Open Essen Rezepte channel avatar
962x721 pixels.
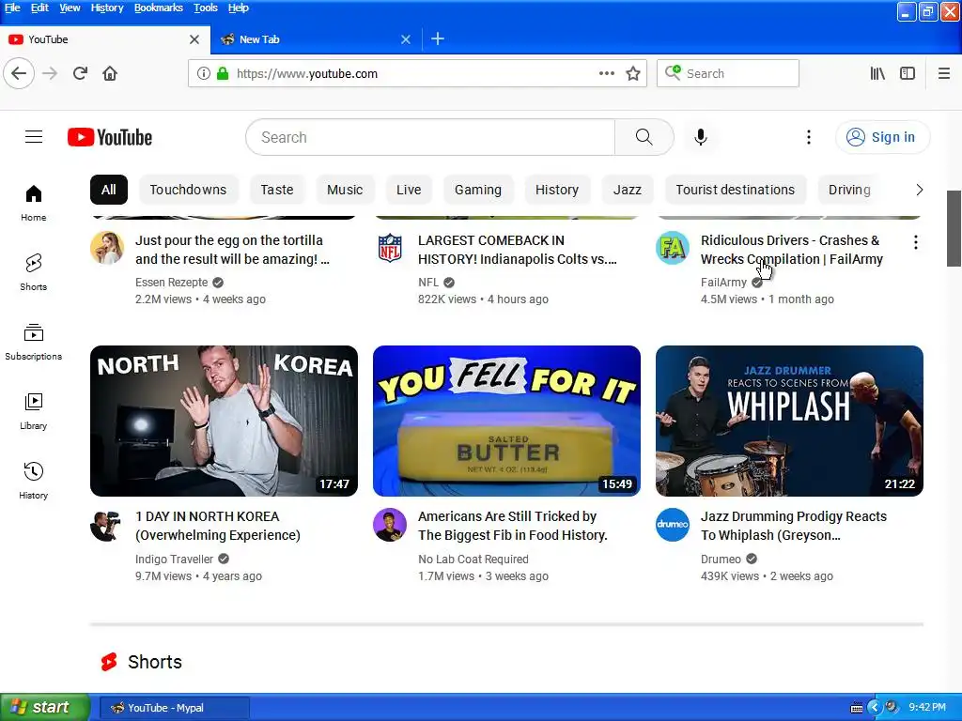[107, 248]
